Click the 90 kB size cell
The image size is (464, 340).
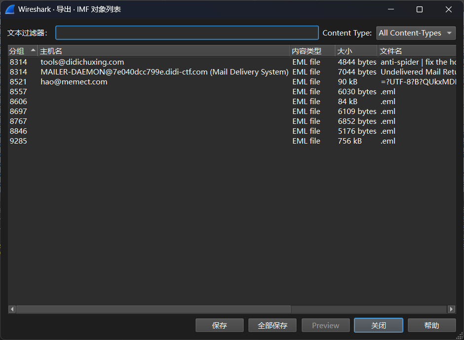tap(348, 82)
